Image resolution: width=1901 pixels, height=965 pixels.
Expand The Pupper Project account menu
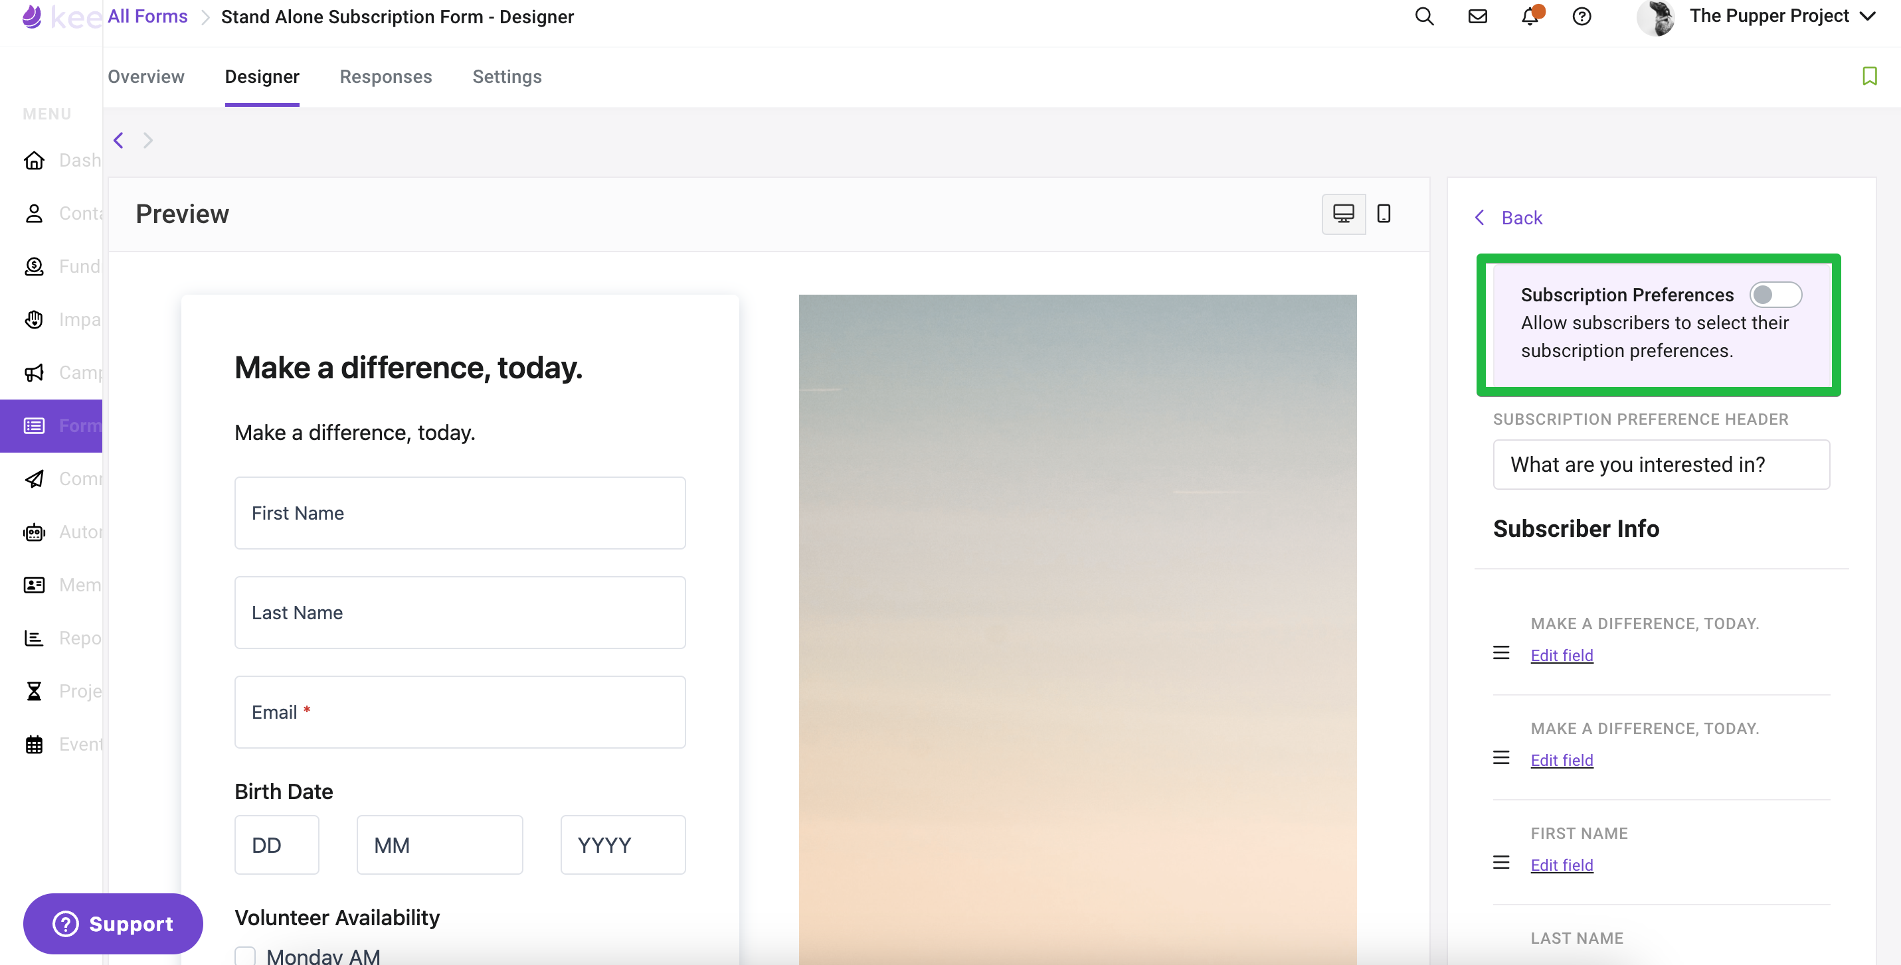(1867, 16)
